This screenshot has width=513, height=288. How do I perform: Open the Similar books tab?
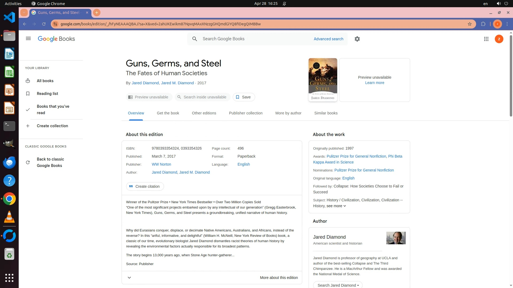tap(326, 113)
